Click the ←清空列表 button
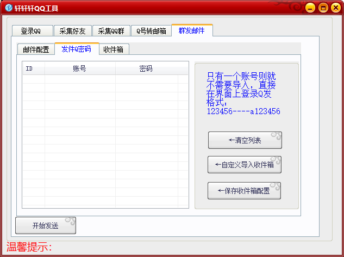This screenshot has width=344, height=257. click(245, 140)
